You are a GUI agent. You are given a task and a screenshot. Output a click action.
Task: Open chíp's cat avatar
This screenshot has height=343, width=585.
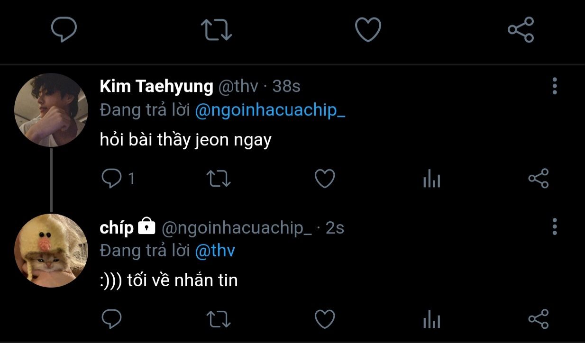[51, 250]
